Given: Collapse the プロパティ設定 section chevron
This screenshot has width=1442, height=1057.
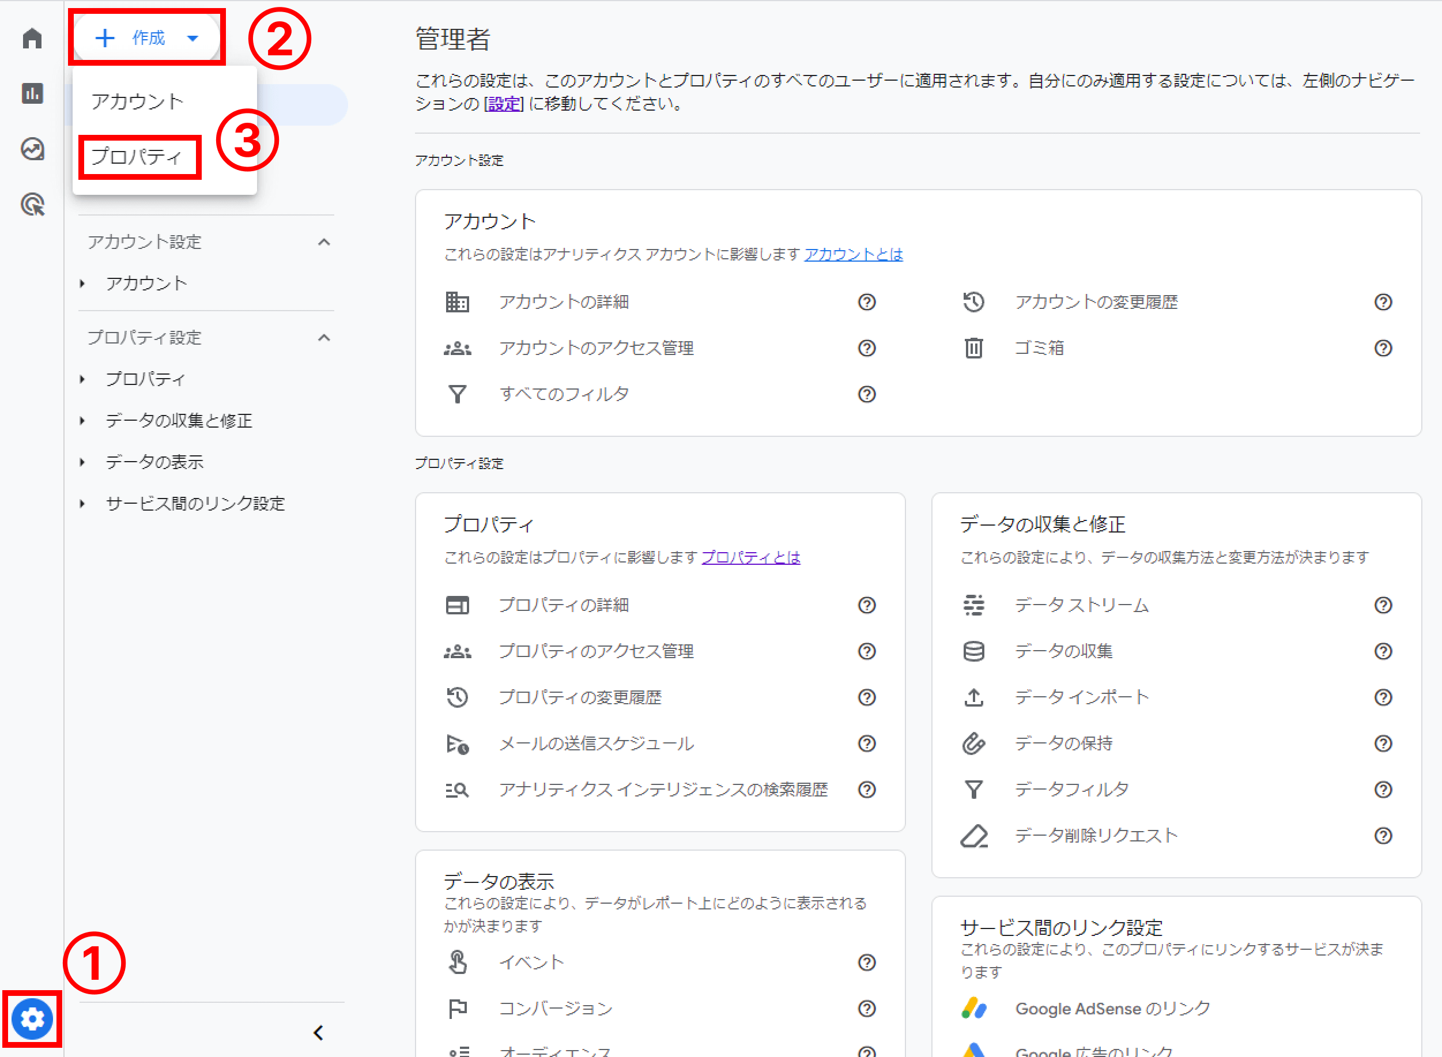Looking at the screenshot, I should click(324, 338).
